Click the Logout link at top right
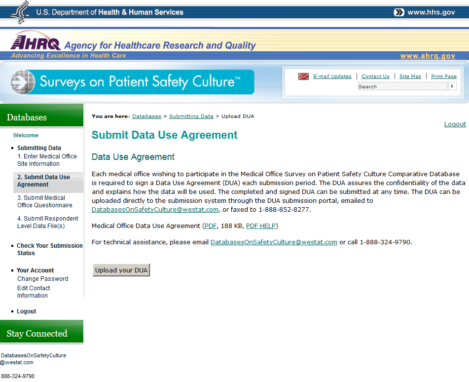Image resolution: width=469 pixels, height=382 pixels. pyautogui.click(x=455, y=124)
